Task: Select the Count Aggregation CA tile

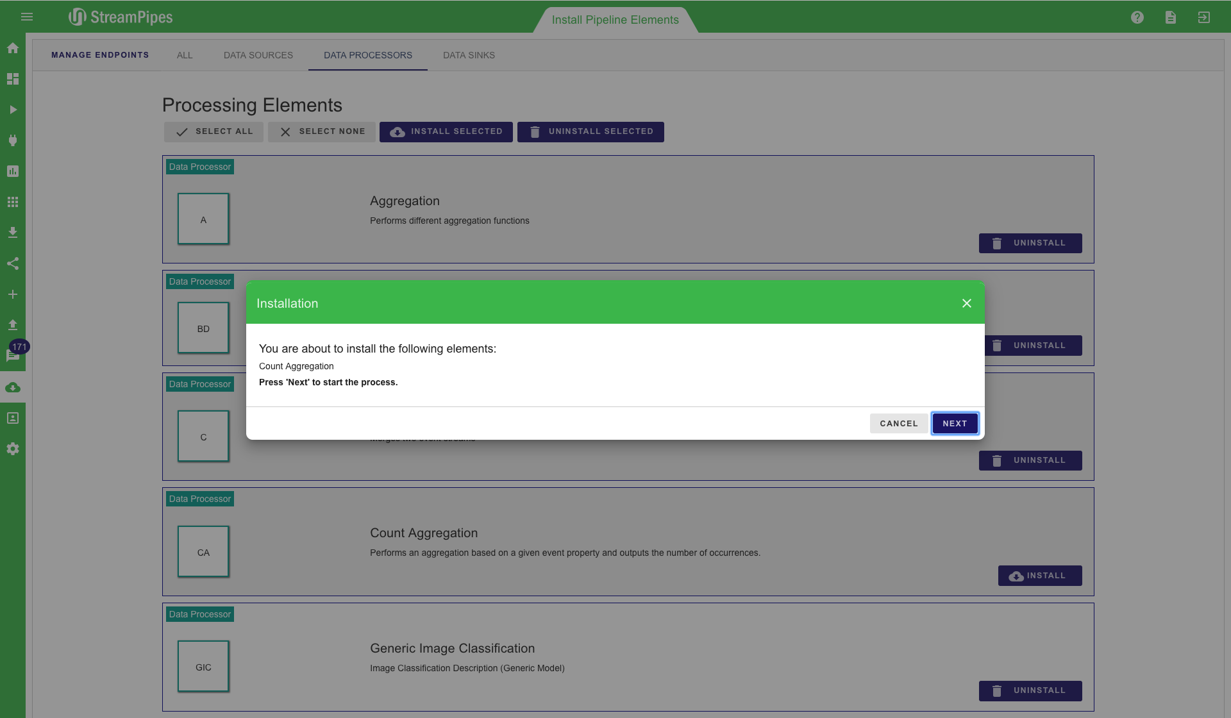Action: pos(203,552)
